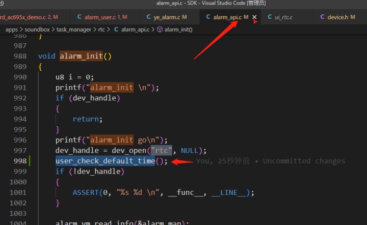Click the return statement on line 994
Image resolution: width=367 pixels, height=225 pixels.
86,119
